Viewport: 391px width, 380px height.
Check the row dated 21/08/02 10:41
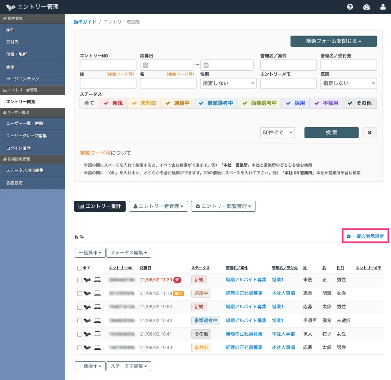pyautogui.click(x=80, y=334)
